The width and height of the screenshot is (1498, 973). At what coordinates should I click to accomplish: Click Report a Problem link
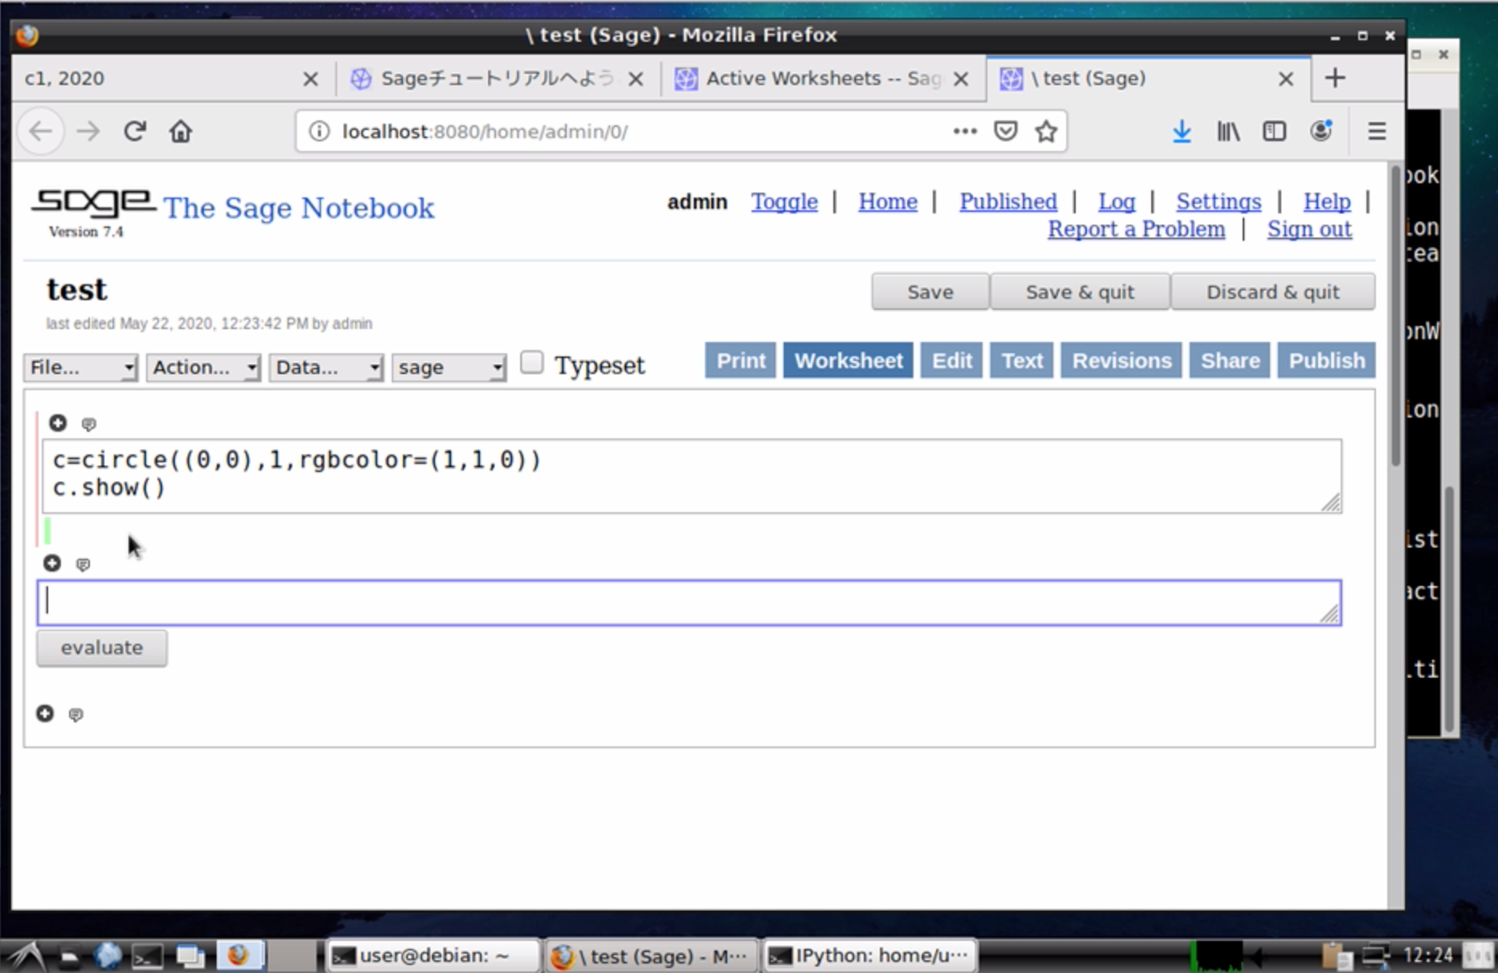tap(1137, 230)
